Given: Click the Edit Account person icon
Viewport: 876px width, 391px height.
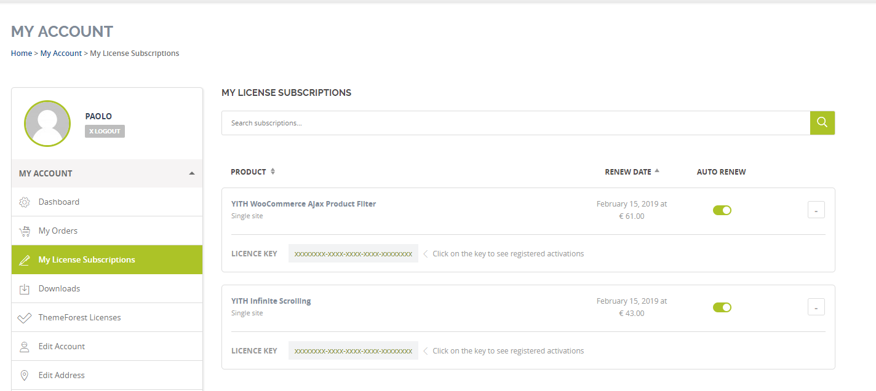Looking at the screenshot, I should pos(25,347).
